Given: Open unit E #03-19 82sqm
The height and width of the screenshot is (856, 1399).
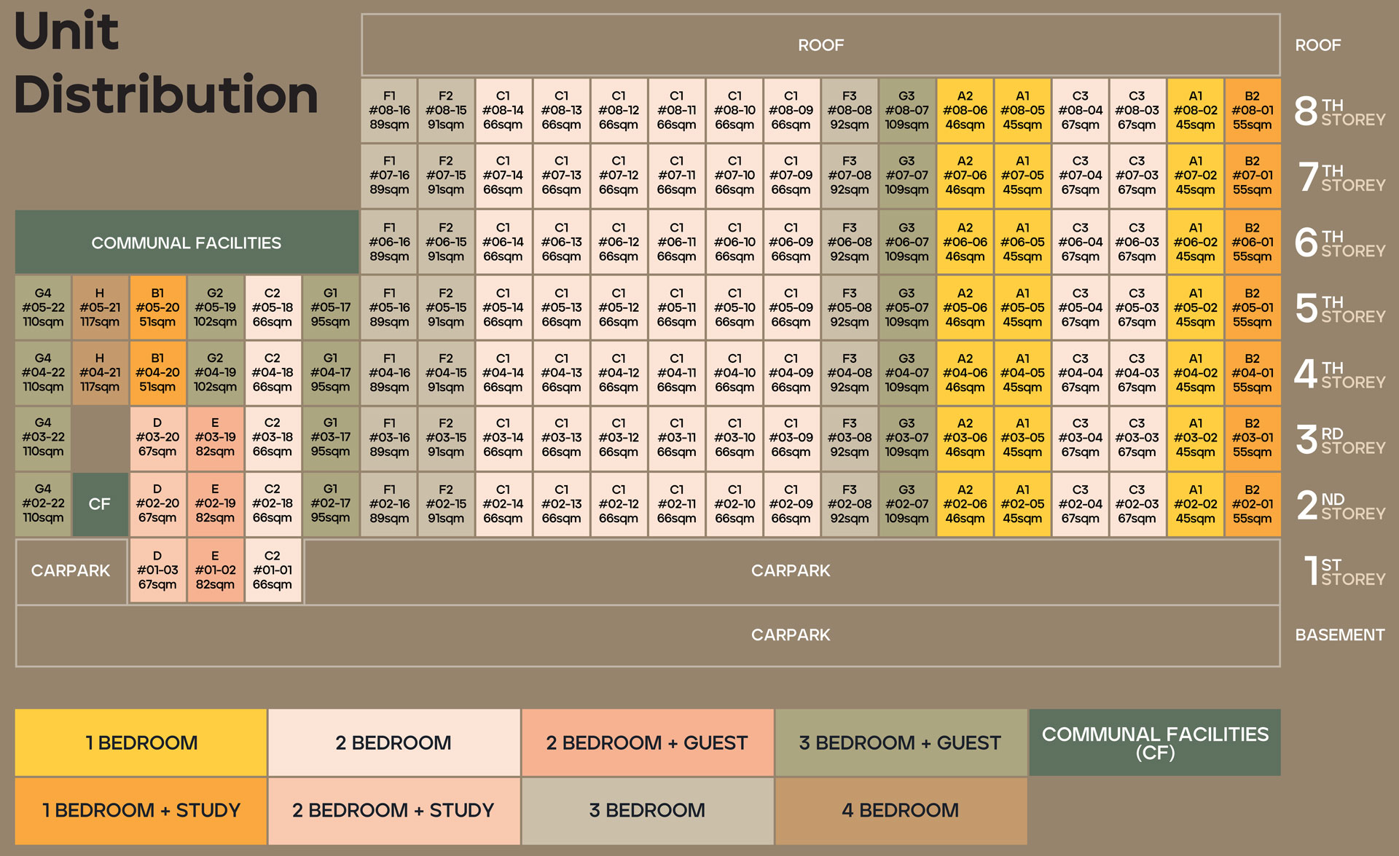Looking at the screenshot, I should tap(215, 438).
